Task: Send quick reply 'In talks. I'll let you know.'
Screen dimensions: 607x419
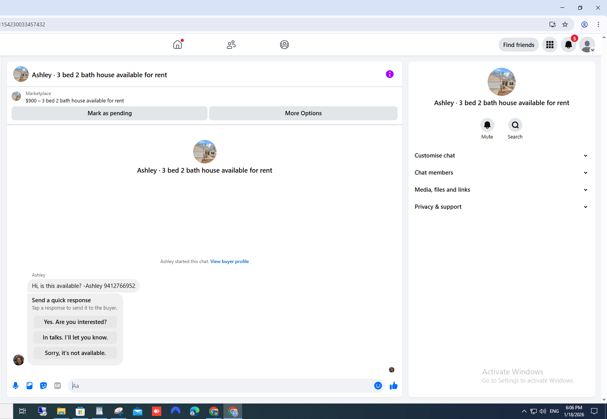Action: (75, 338)
